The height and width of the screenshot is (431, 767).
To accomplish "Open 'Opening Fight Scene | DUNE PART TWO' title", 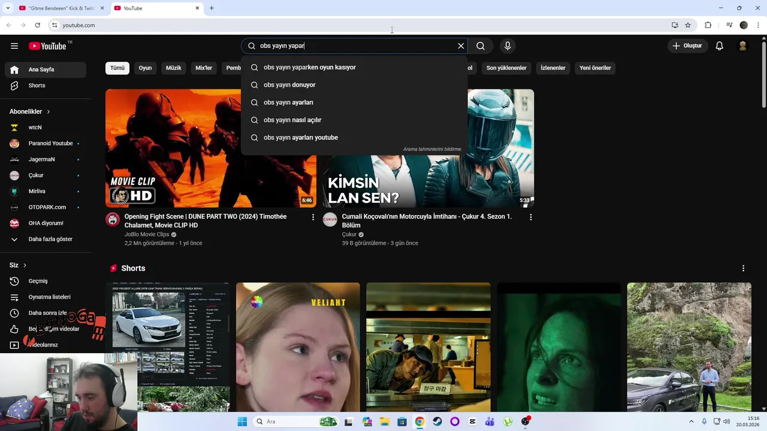I will [x=206, y=221].
